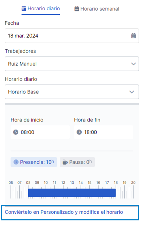Click the blue presence bar on timeline
Image resolution: width=143 pixels, height=232 pixels.
point(72,193)
